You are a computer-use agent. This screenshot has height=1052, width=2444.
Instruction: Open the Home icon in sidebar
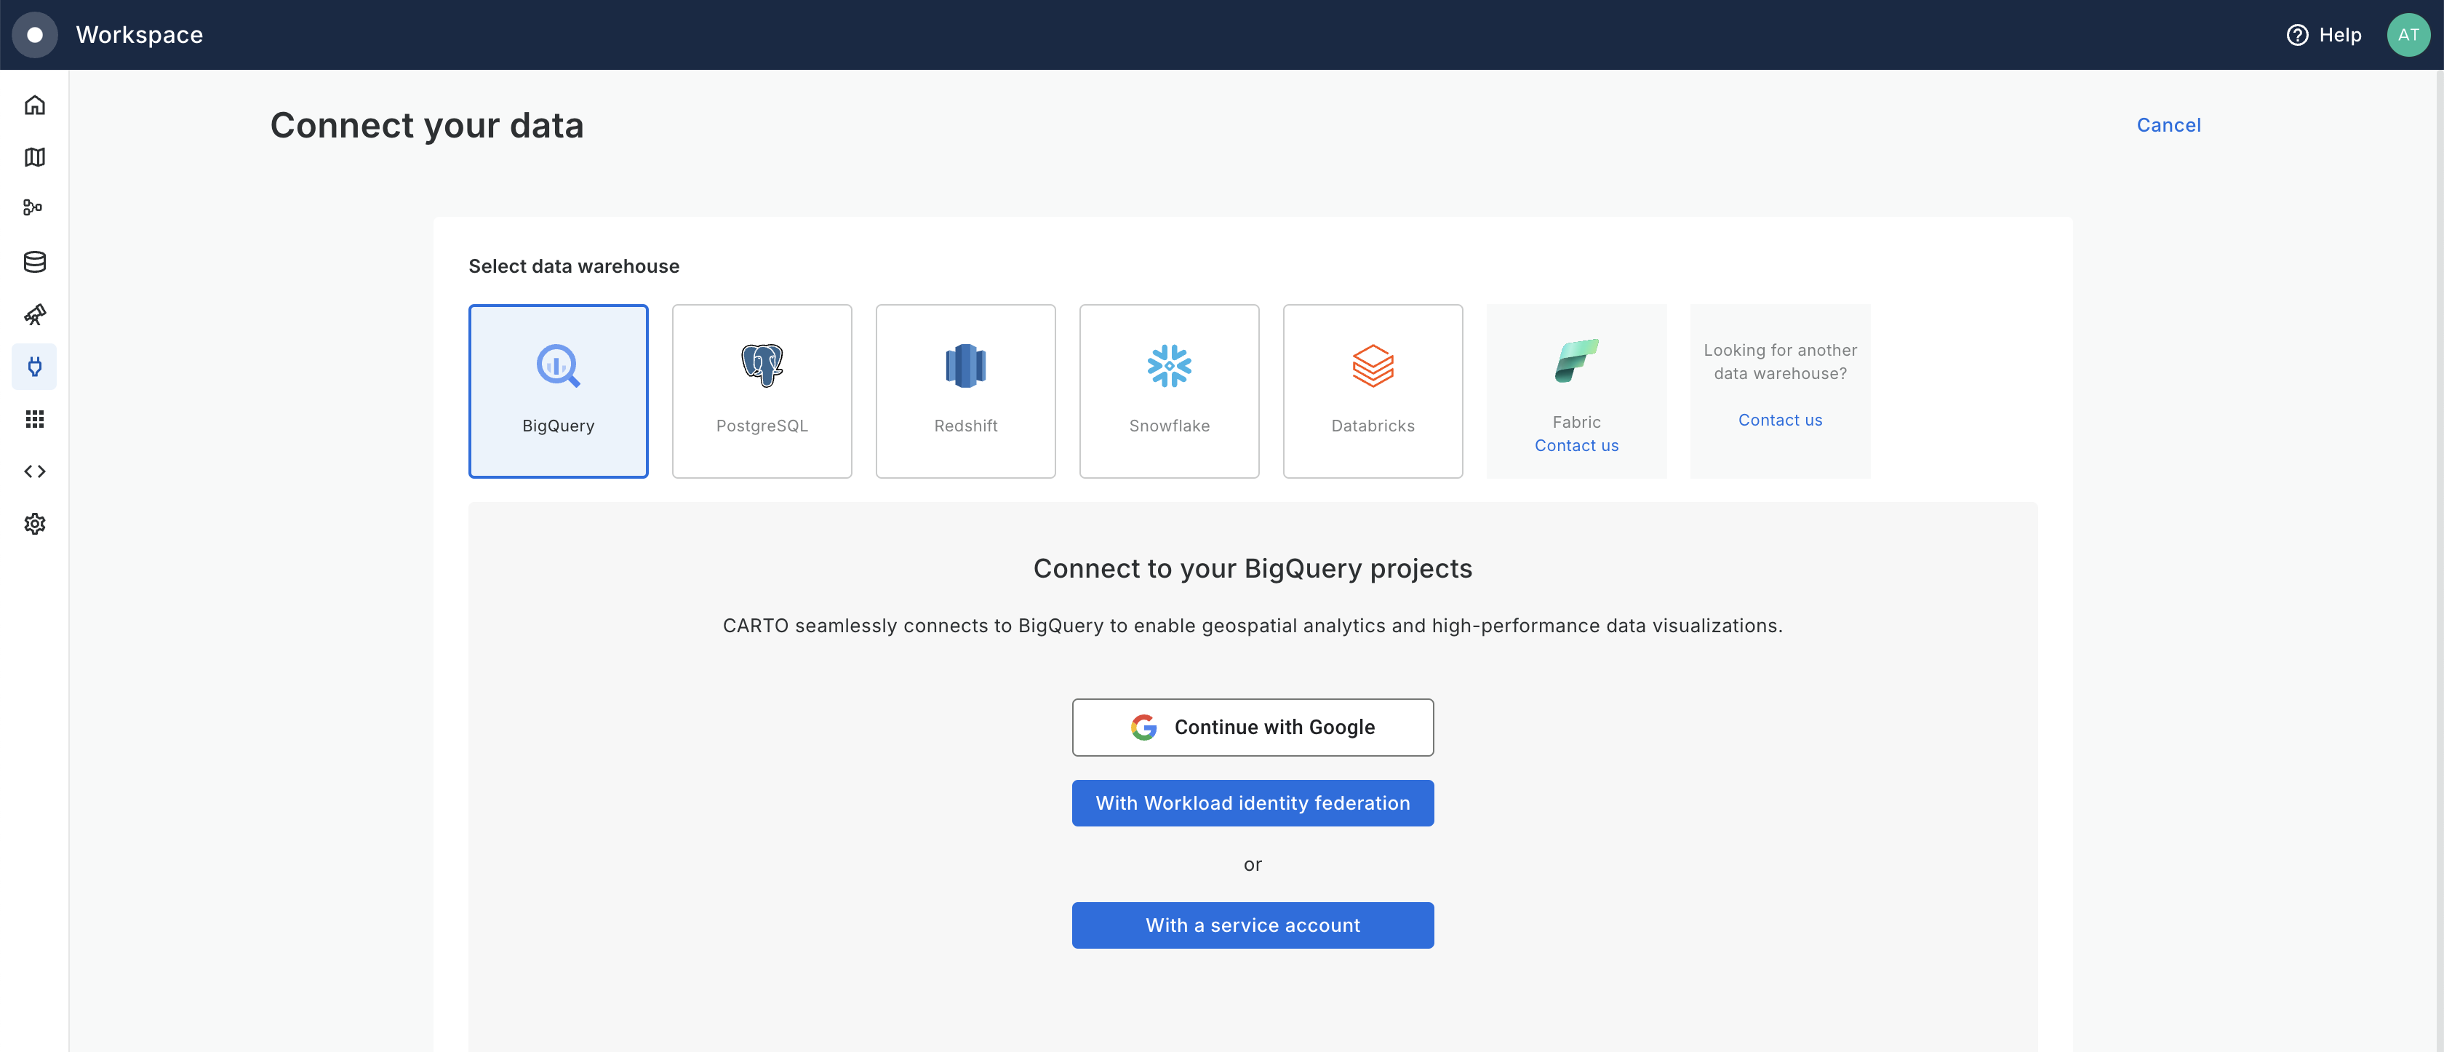point(34,105)
